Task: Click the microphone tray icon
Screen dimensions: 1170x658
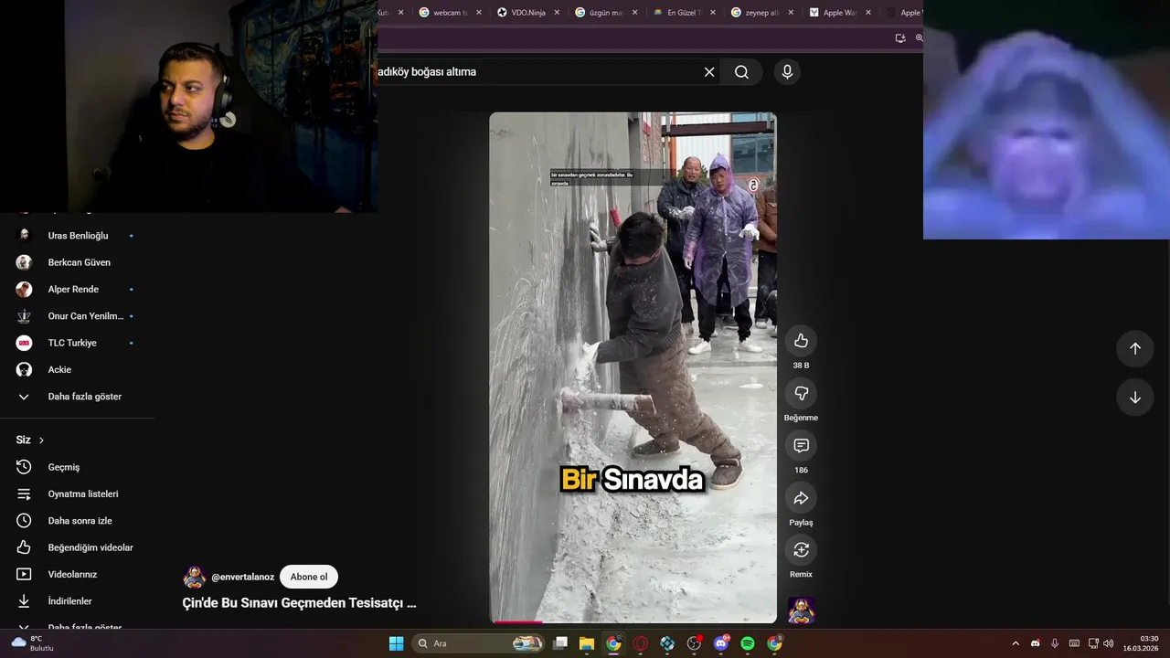Action: [1054, 643]
